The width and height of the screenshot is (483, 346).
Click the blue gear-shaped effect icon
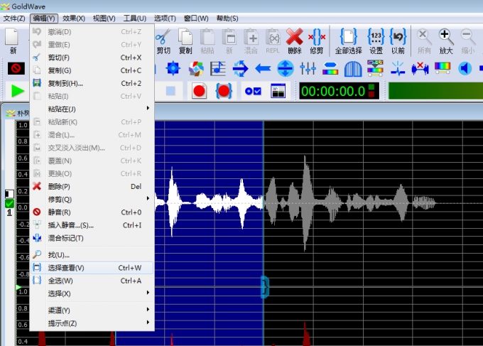[x=173, y=68]
